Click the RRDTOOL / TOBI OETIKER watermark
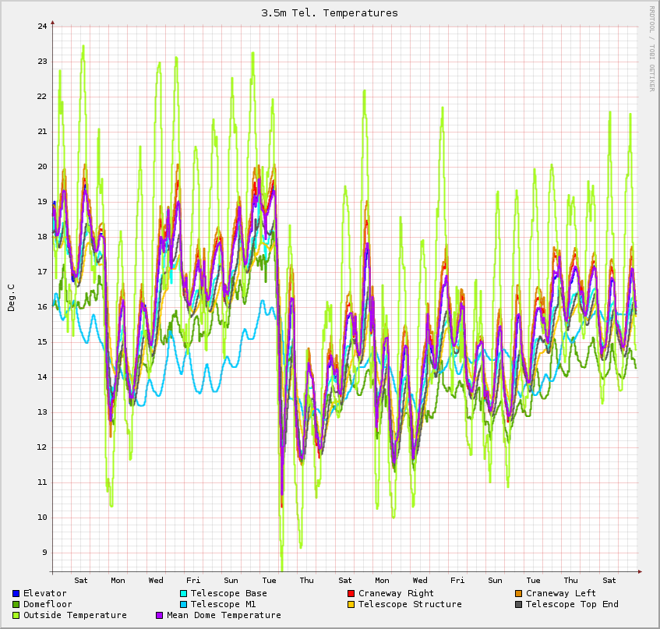The height and width of the screenshot is (629, 660). click(x=651, y=48)
